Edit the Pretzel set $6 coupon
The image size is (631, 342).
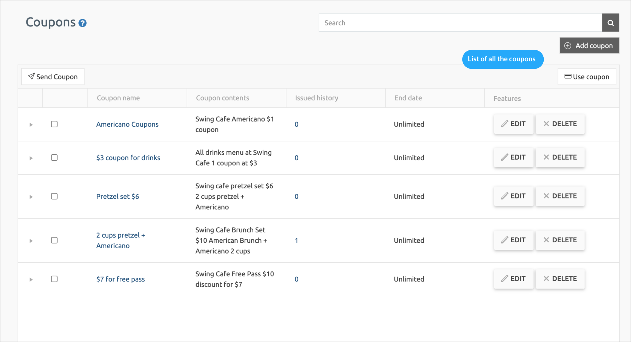pyautogui.click(x=514, y=196)
